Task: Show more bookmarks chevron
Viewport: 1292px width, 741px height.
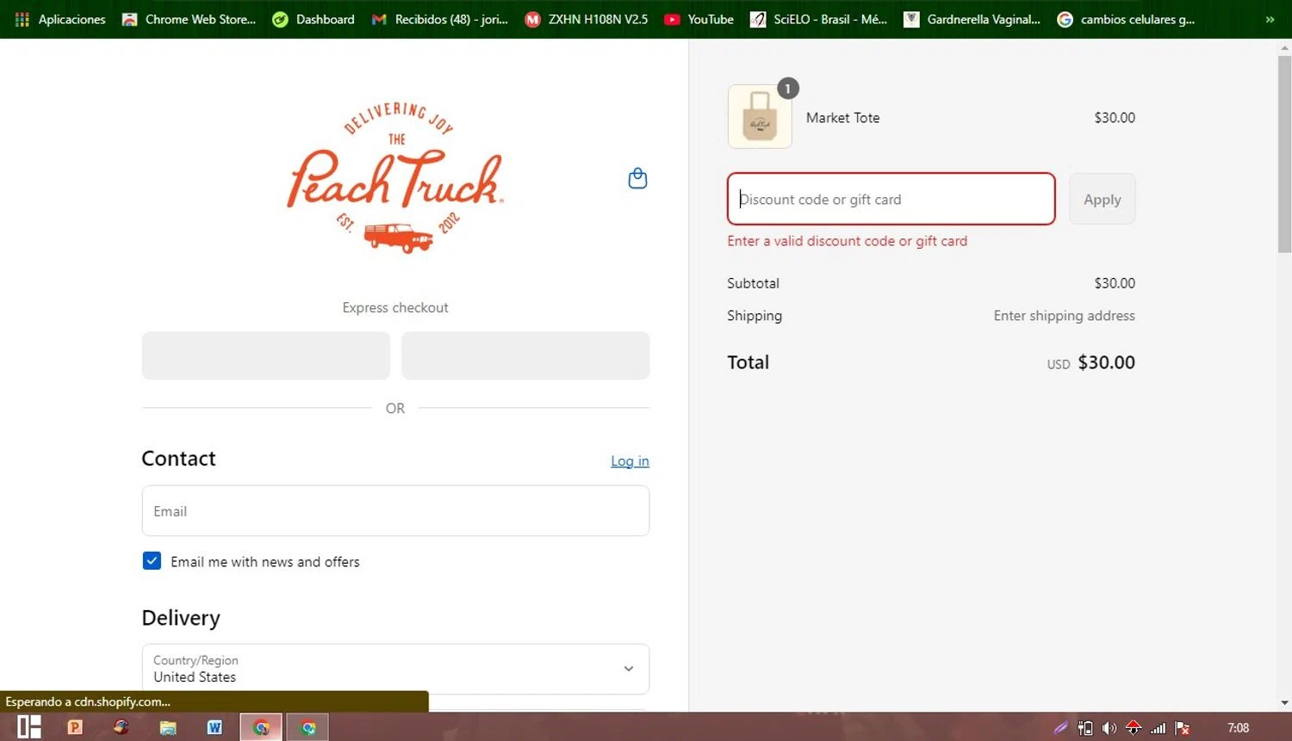Action: tap(1270, 19)
